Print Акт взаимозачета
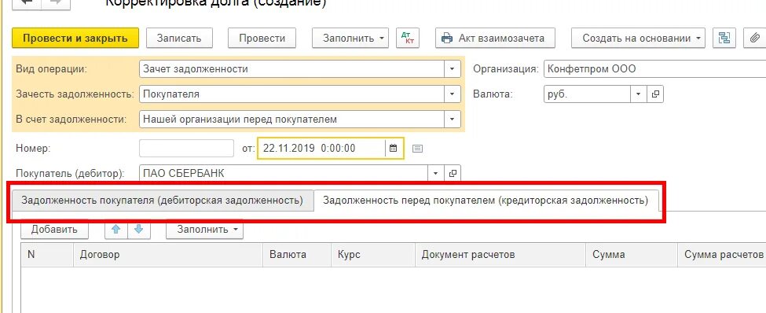 (495, 39)
